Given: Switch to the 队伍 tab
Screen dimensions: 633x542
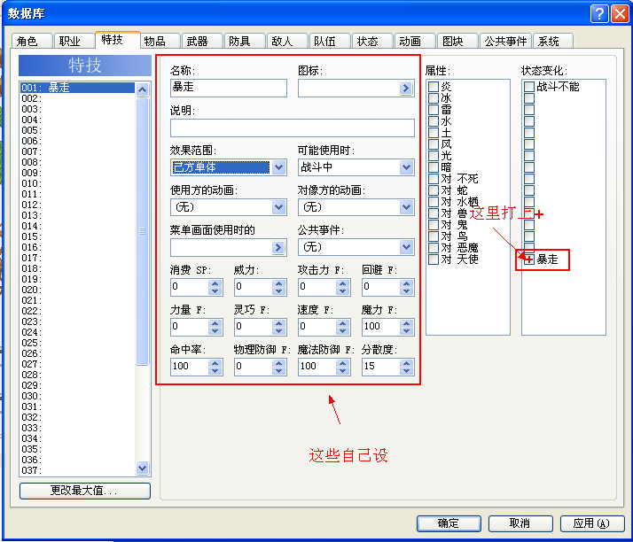Looking at the screenshot, I should click(330, 41).
